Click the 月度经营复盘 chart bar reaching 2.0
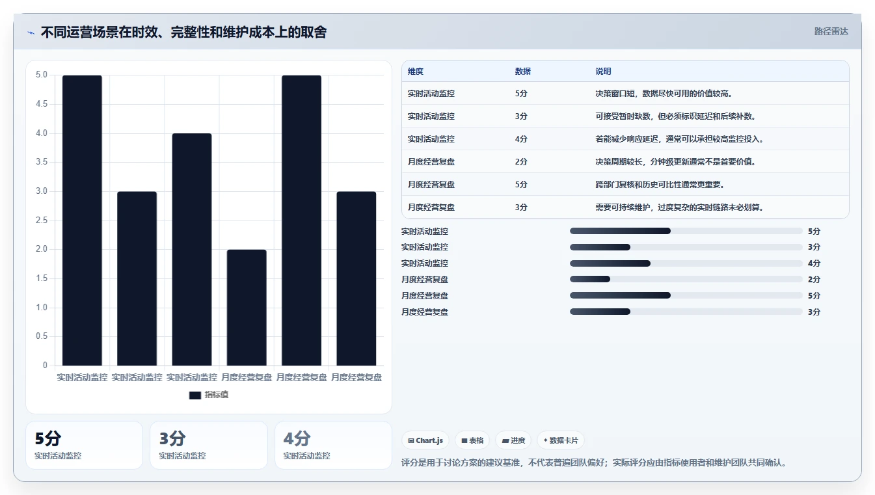875x495 pixels. [x=247, y=308]
